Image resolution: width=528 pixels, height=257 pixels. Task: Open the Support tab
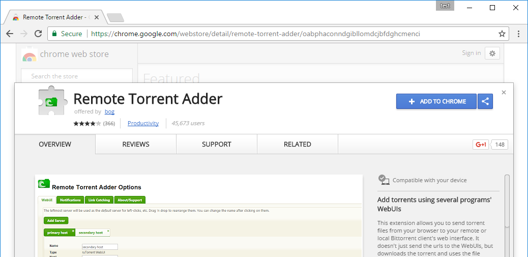click(217, 145)
